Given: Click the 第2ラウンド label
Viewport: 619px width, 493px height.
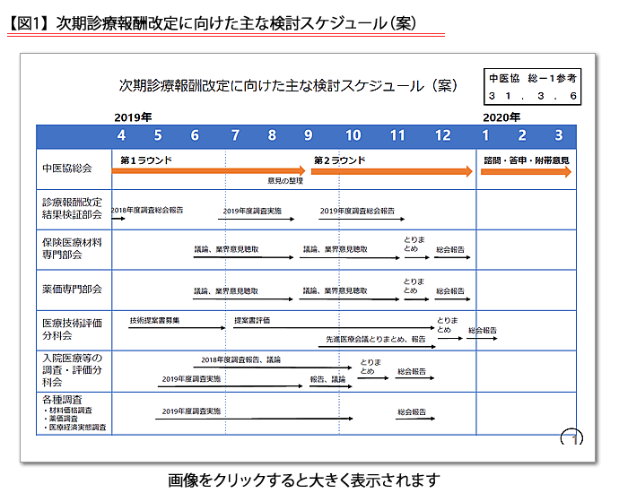Looking at the screenshot, I should coord(339,160).
